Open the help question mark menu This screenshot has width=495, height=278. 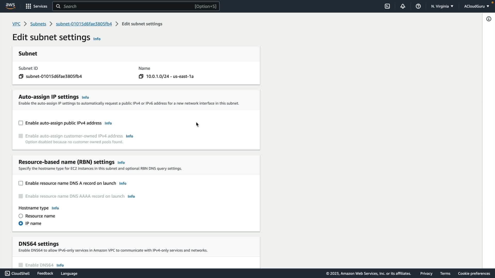click(x=418, y=6)
